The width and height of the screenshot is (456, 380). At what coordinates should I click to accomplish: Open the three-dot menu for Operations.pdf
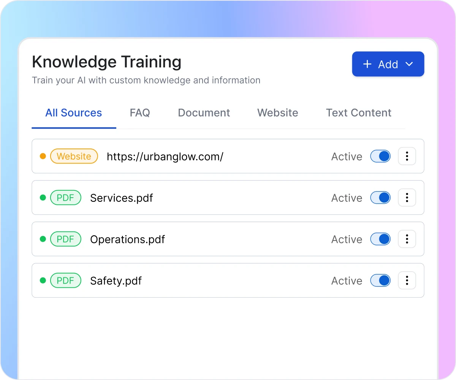pyautogui.click(x=407, y=239)
